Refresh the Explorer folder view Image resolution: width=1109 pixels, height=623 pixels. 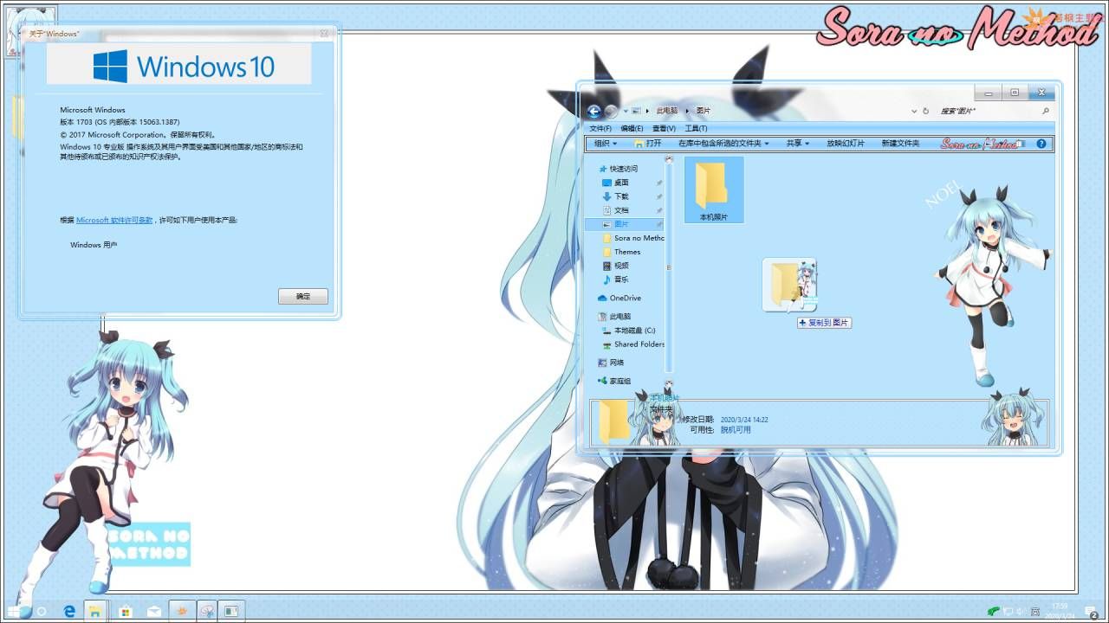pos(926,111)
